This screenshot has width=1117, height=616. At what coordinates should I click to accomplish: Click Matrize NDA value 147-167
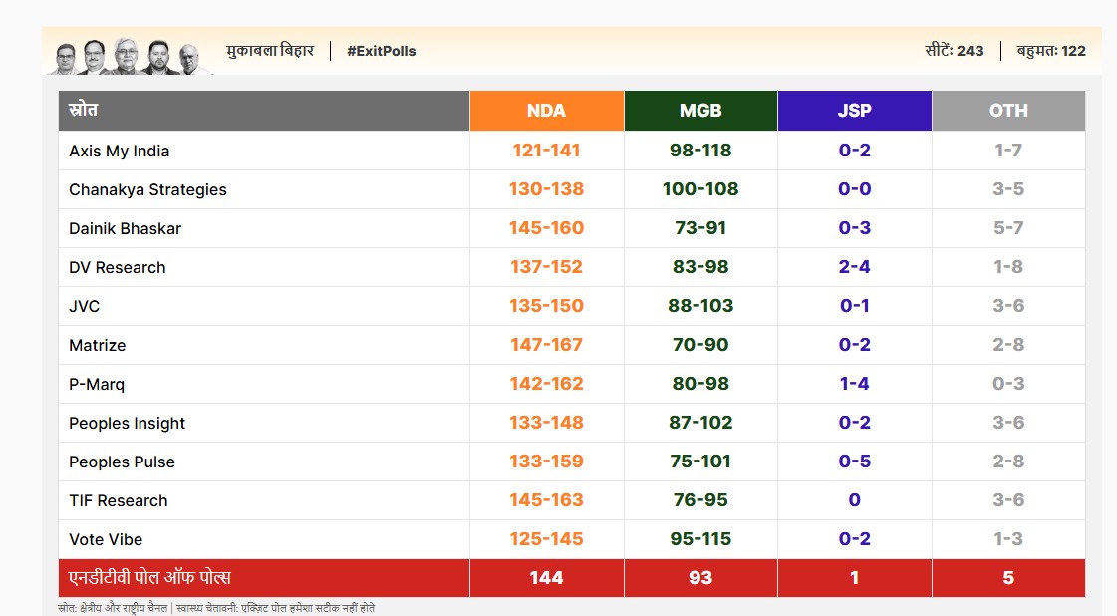tap(546, 345)
